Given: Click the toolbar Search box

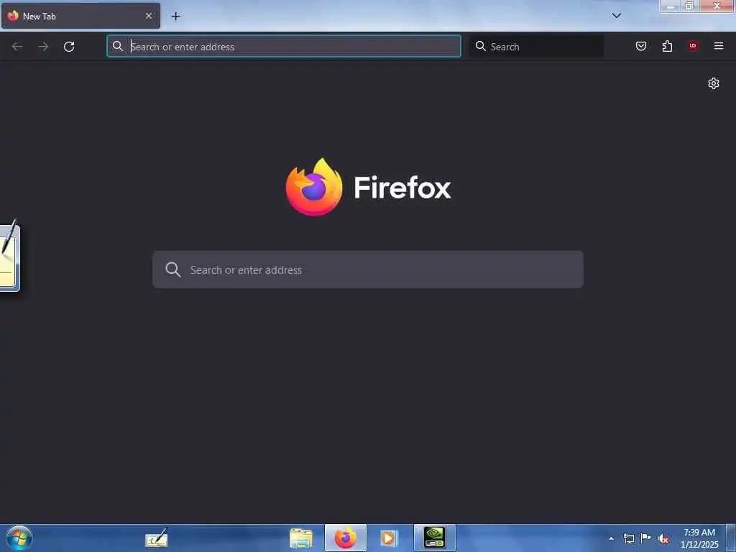Looking at the screenshot, I should 536,47.
